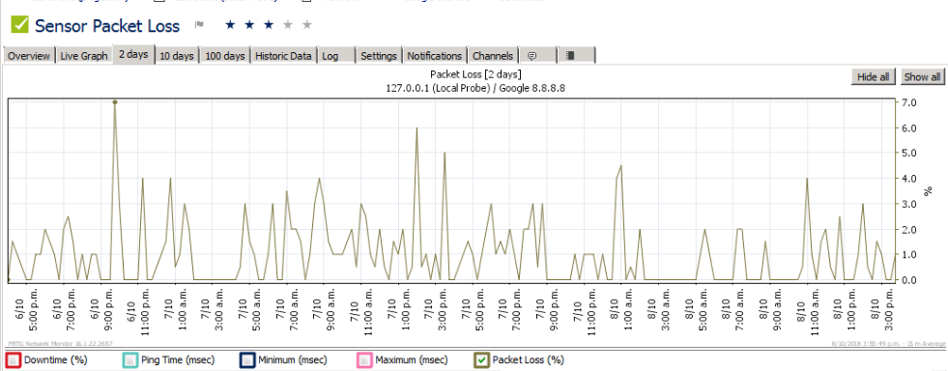
Task: Set priority to one star
Action: [x=230, y=25]
